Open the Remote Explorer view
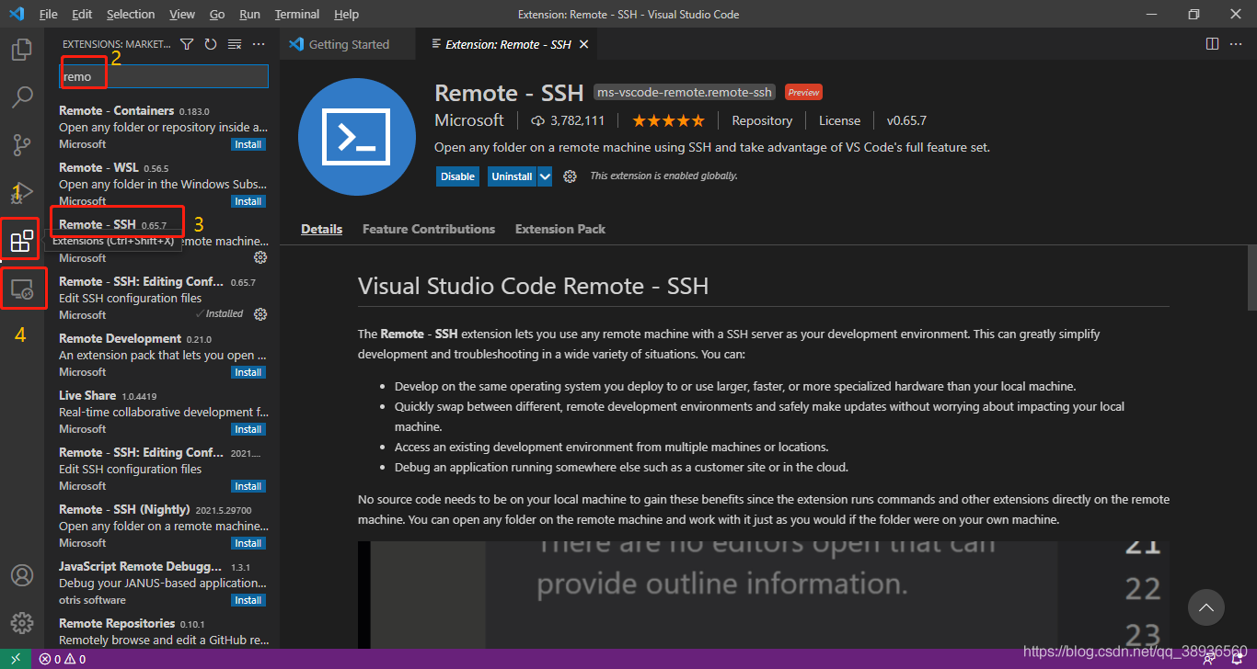Viewport: 1257px width, 669px height. coord(22,289)
